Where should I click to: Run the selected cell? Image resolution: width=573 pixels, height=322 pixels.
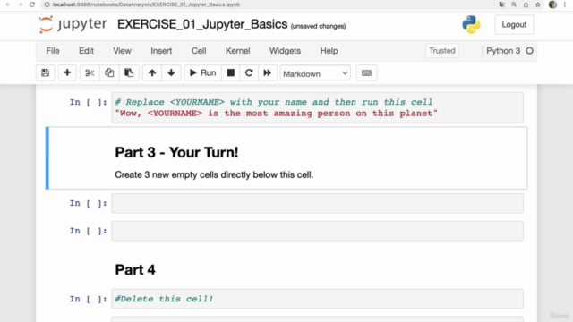pyautogui.click(x=203, y=73)
